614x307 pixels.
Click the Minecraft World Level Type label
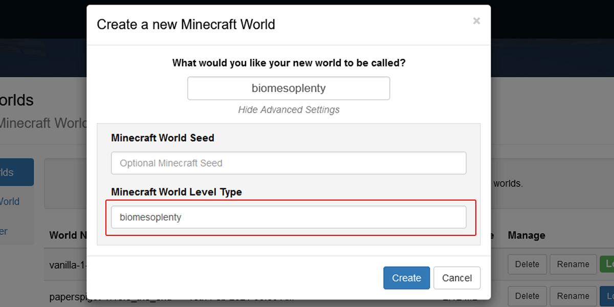(x=177, y=192)
